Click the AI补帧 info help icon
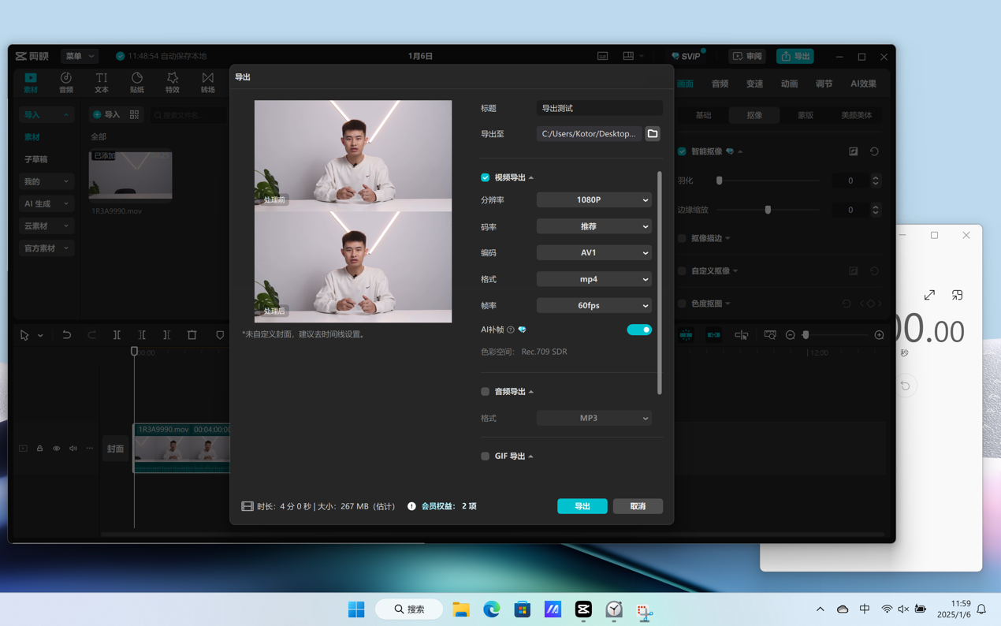Image resolution: width=1001 pixels, height=626 pixels. pyautogui.click(x=511, y=330)
